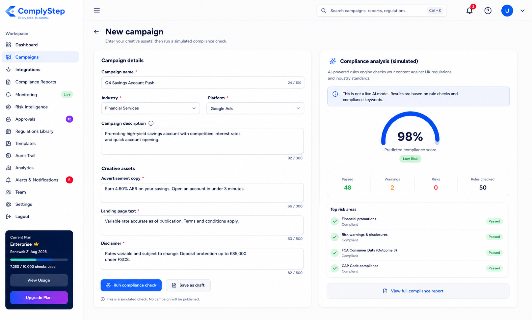Click View full compliance report
The height and width of the screenshot is (320, 532).
click(418, 291)
